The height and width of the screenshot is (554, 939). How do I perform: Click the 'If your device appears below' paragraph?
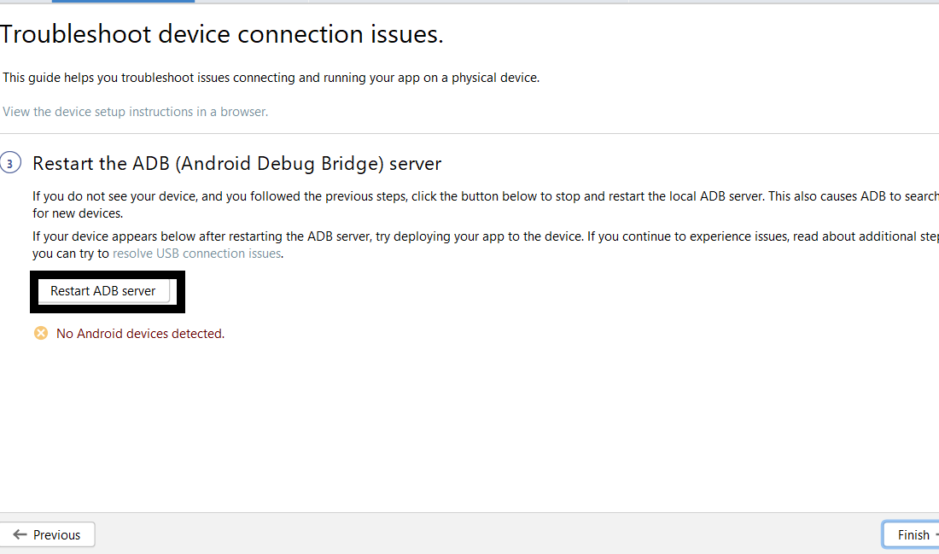click(x=478, y=236)
